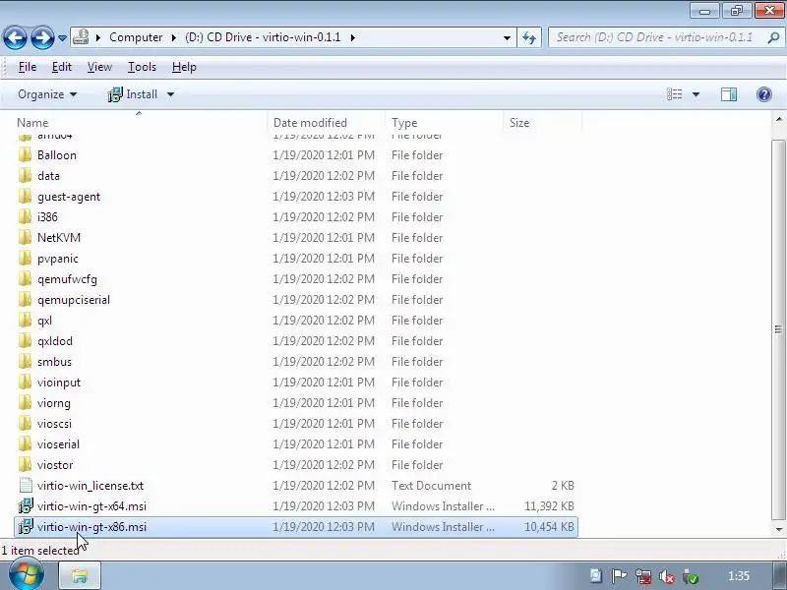
Task: Click the virtio-win-gt-x86.msi file name
Action: pos(91,527)
